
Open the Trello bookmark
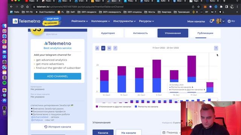click(x=15, y=12)
